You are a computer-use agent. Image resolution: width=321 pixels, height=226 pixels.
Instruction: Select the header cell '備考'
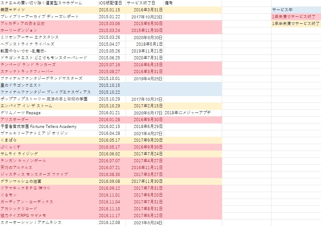point(193,3)
